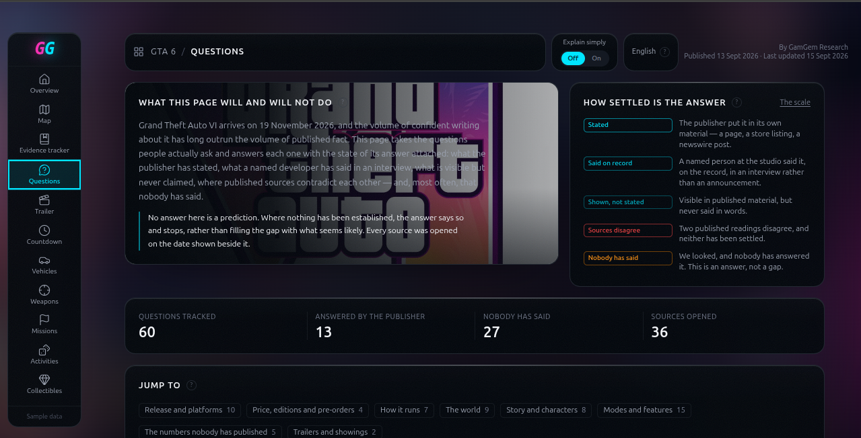The height and width of the screenshot is (438, 861).
Task: Click the 'JUMP TO' heading
Action: pyautogui.click(x=160, y=386)
